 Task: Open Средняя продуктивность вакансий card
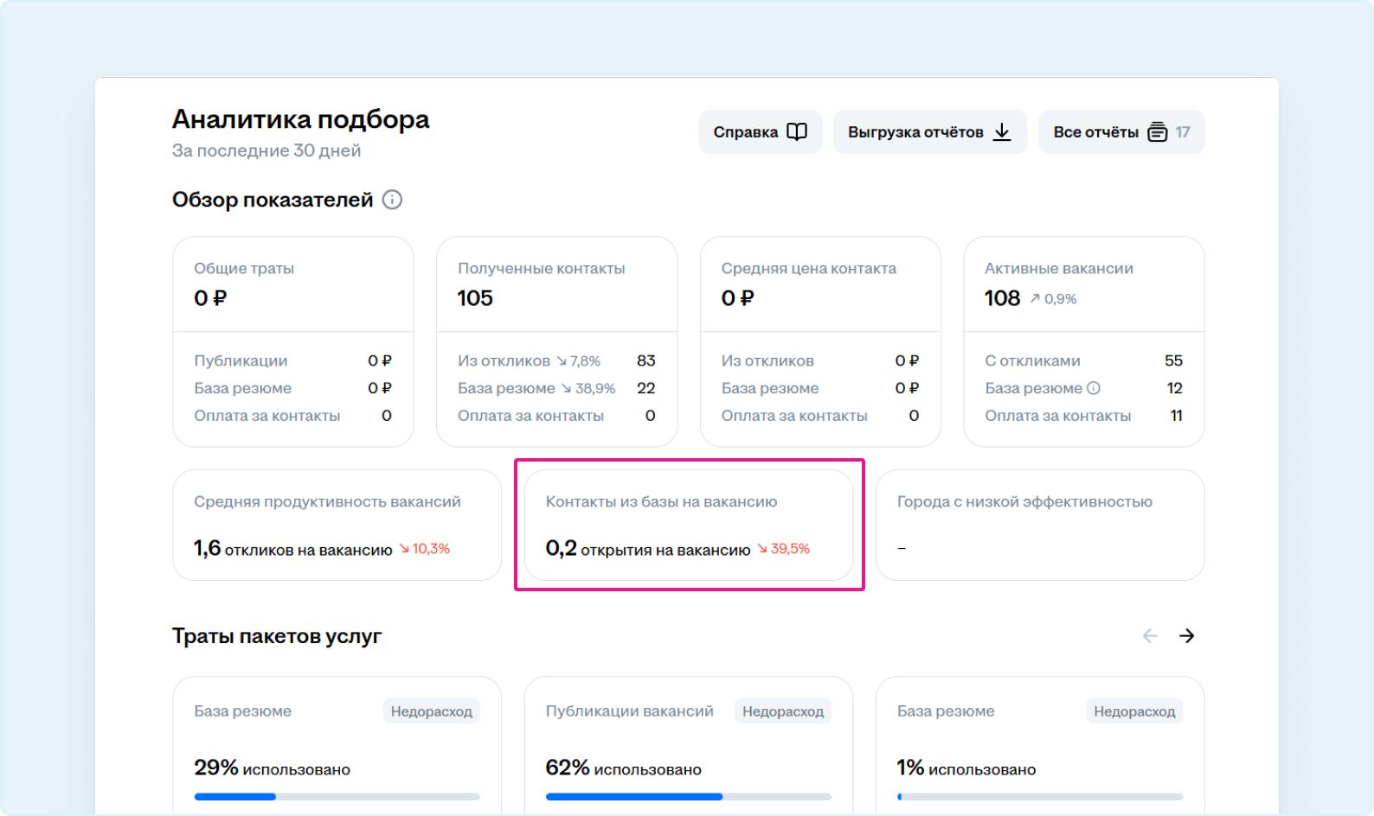337,525
